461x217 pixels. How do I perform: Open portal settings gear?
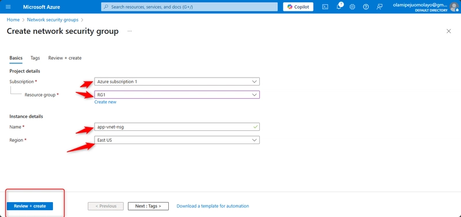pos(352,7)
